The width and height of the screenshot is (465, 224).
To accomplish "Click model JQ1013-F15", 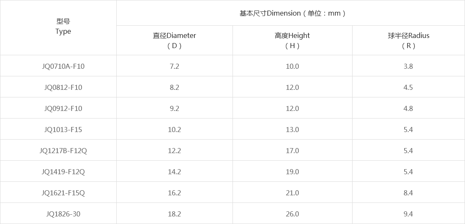I will point(63,130).
